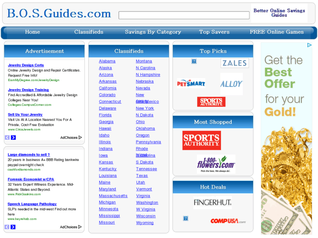Click EarnMyDegree.com/JewelryDesign URL text
The image size is (318, 238).
34,80
